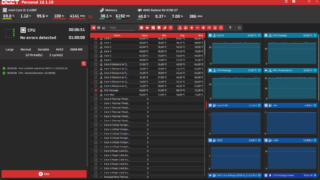Sort table by the Name column header
Image resolution: width=320 pixels, height=180 pixels.
click(117, 35)
